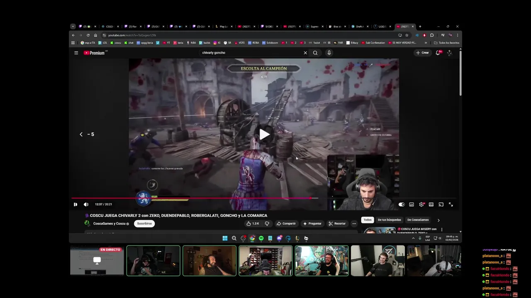Image resolution: width=531 pixels, height=298 pixels.
Task: Click Compartir to share video
Action: (x=286, y=223)
